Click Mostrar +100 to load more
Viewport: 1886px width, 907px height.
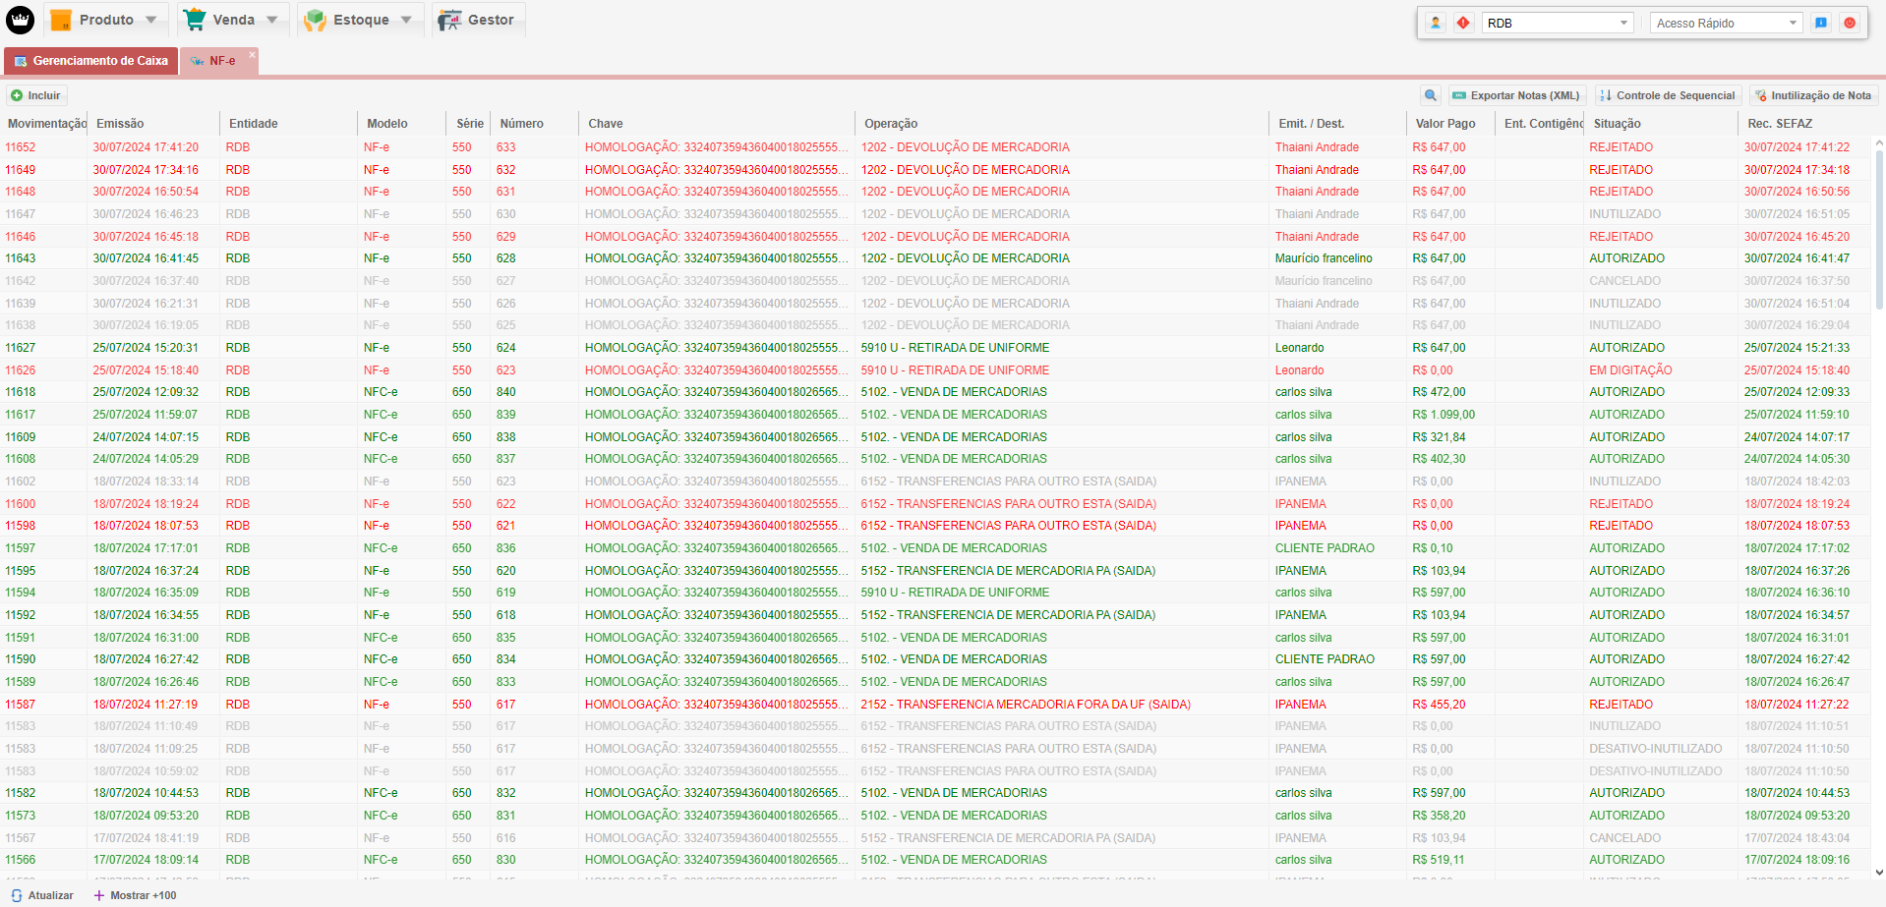pos(136,895)
